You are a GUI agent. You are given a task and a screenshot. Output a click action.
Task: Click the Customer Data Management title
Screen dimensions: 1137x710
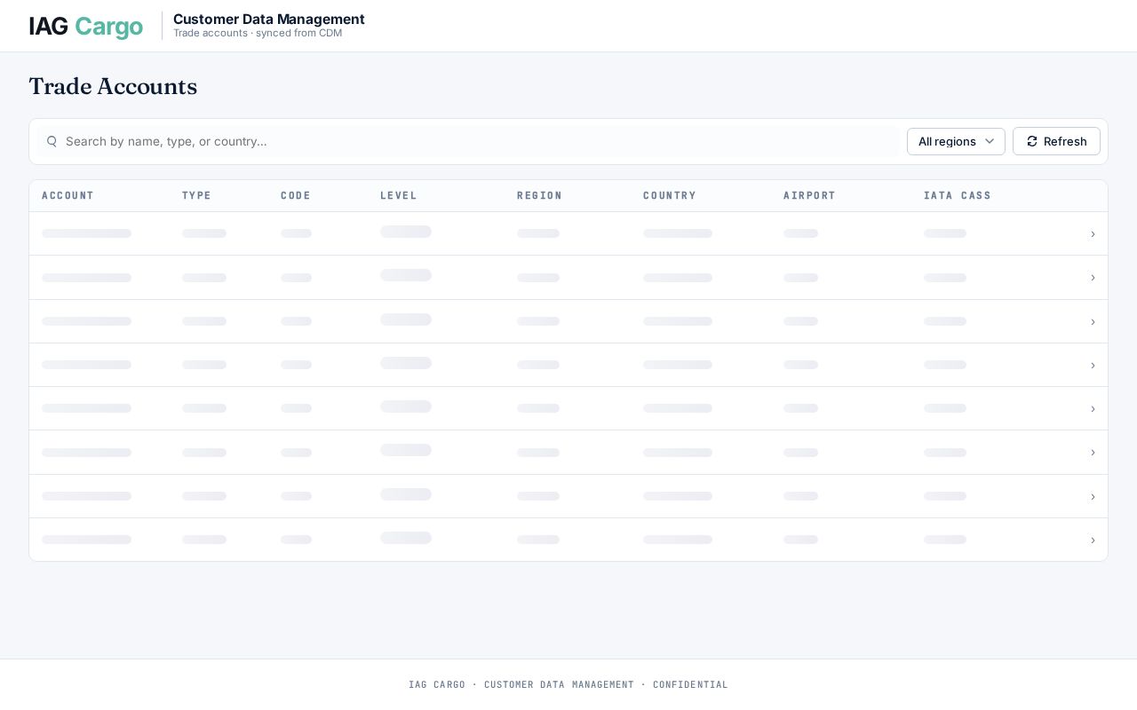[269, 19]
